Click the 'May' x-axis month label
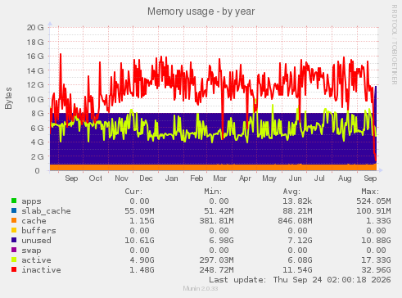 (x=269, y=178)
